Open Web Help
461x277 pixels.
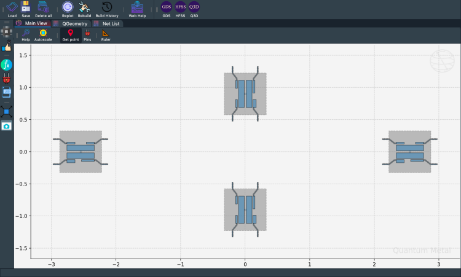click(x=137, y=9)
